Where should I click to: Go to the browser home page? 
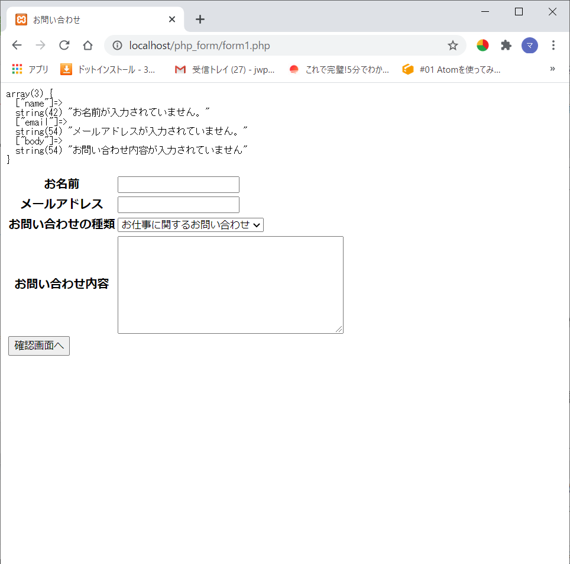coord(88,45)
